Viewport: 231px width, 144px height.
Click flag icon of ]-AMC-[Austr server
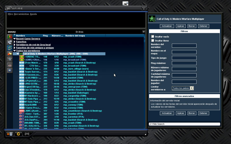pos(22,111)
